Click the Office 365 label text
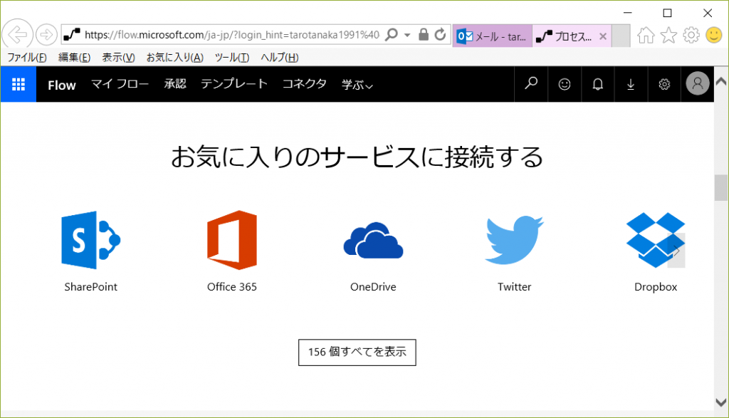 (x=232, y=287)
